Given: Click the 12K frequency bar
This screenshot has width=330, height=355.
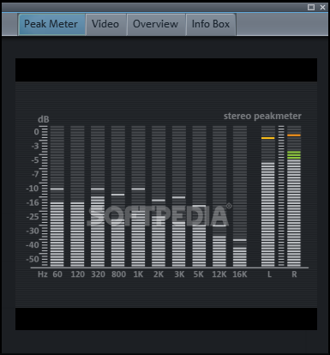Looking at the screenshot, I should 219,196.
